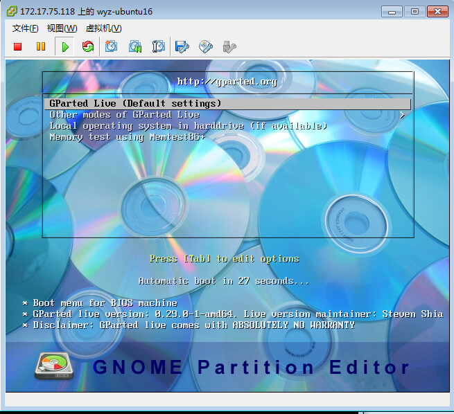Click the green play (power on) button
This screenshot has width=454, height=414.
tap(64, 46)
